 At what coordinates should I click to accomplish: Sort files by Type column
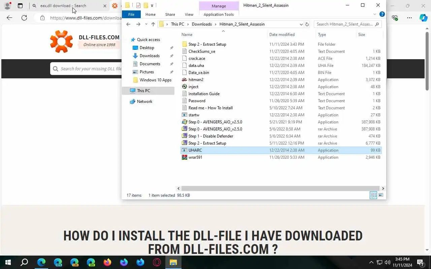coord(336,35)
